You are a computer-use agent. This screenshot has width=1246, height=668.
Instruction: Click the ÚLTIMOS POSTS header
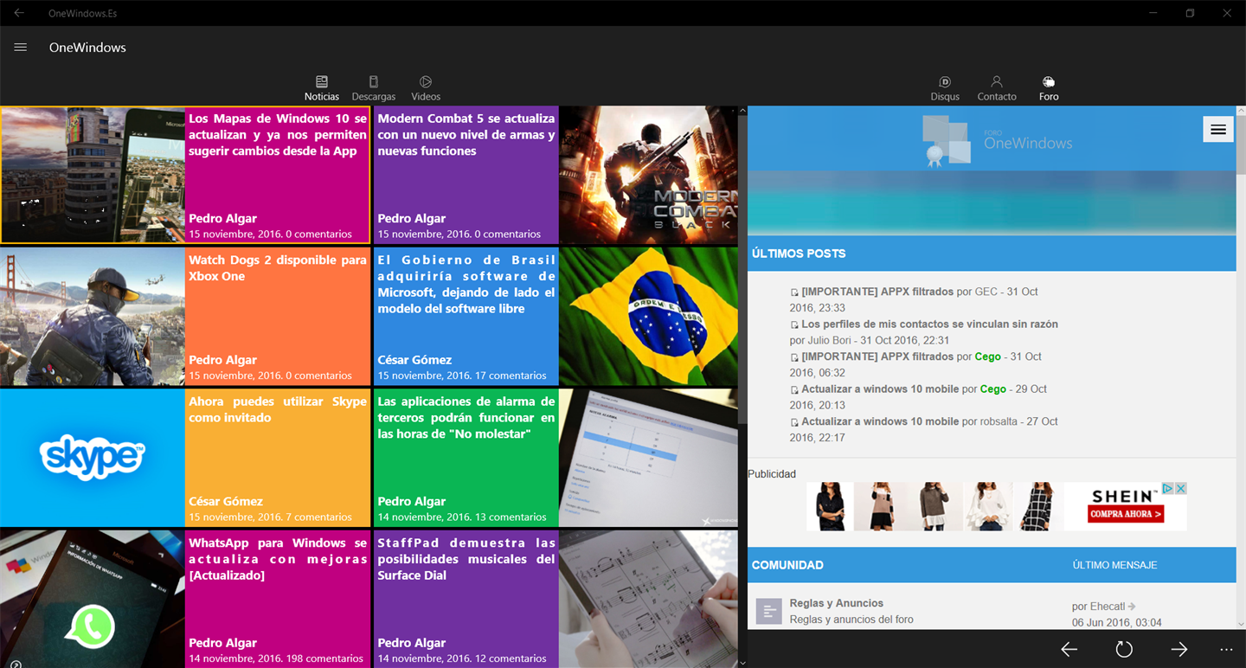tap(799, 254)
